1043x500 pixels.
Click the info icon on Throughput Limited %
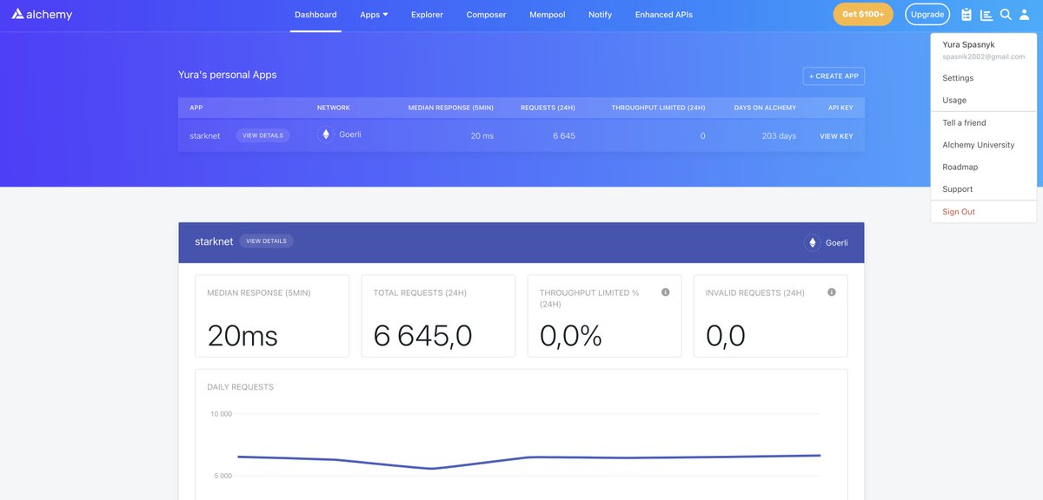(666, 293)
